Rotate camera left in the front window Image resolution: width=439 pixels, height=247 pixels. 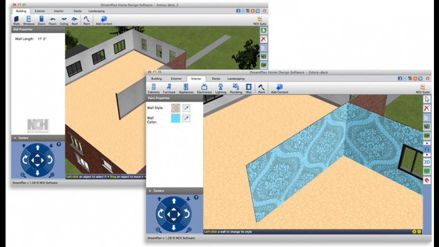[x=160, y=214]
